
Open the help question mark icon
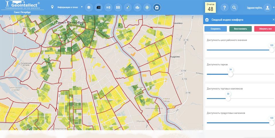[225, 8]
